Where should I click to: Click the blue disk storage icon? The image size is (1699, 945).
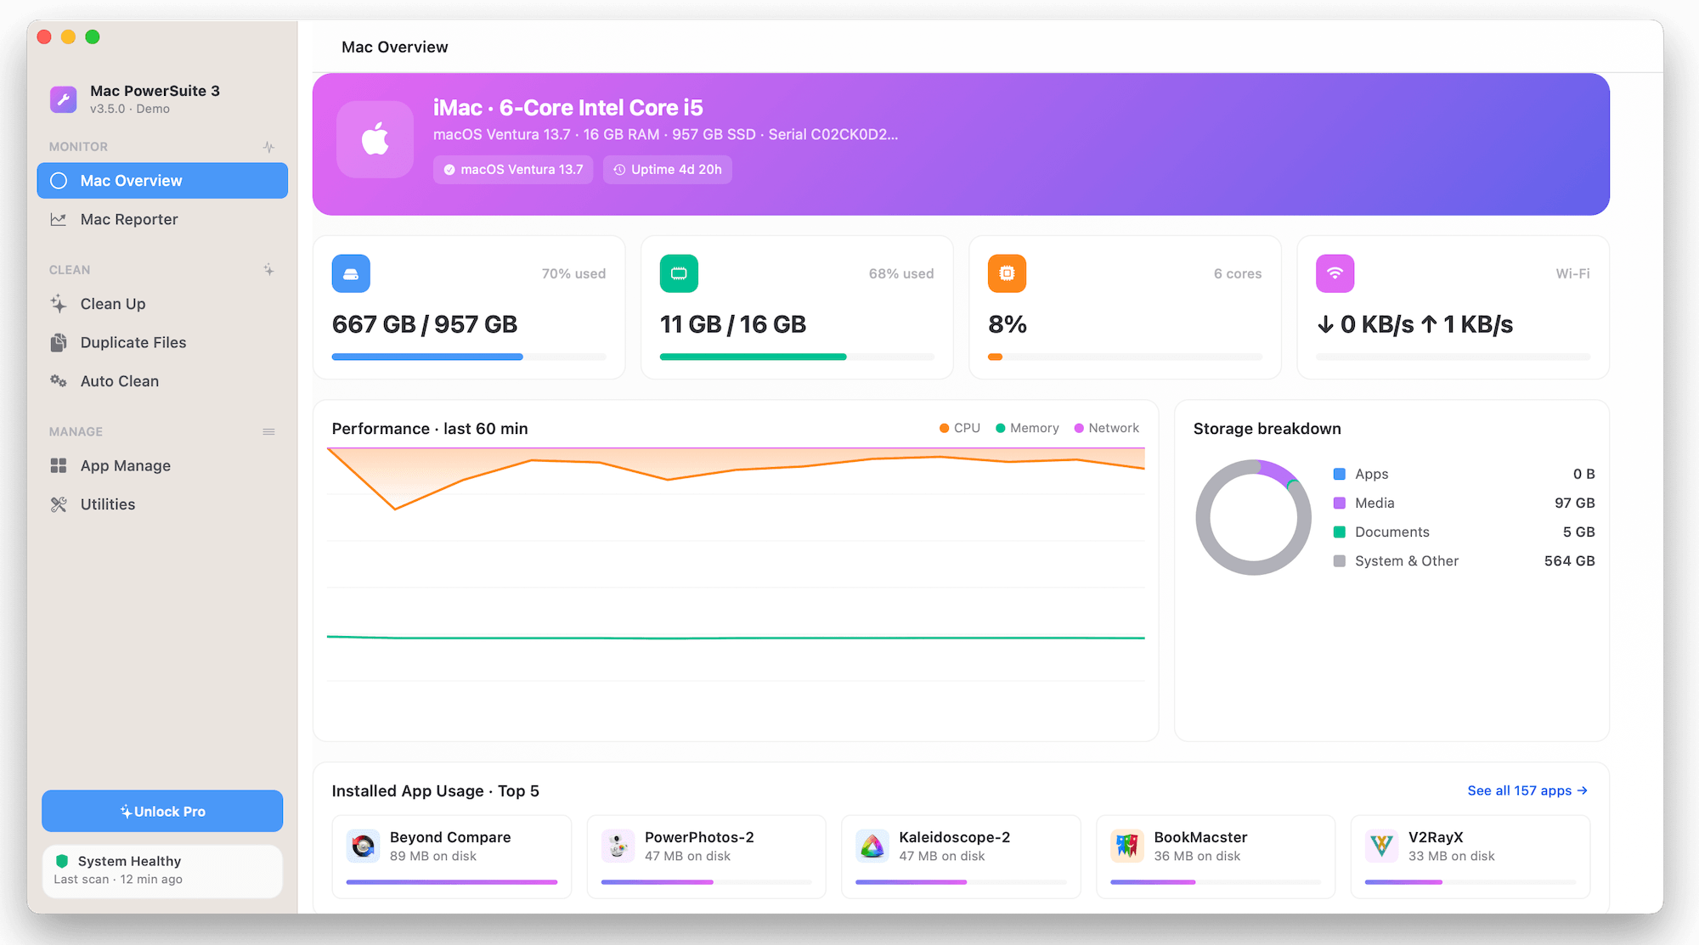[351, 273]
